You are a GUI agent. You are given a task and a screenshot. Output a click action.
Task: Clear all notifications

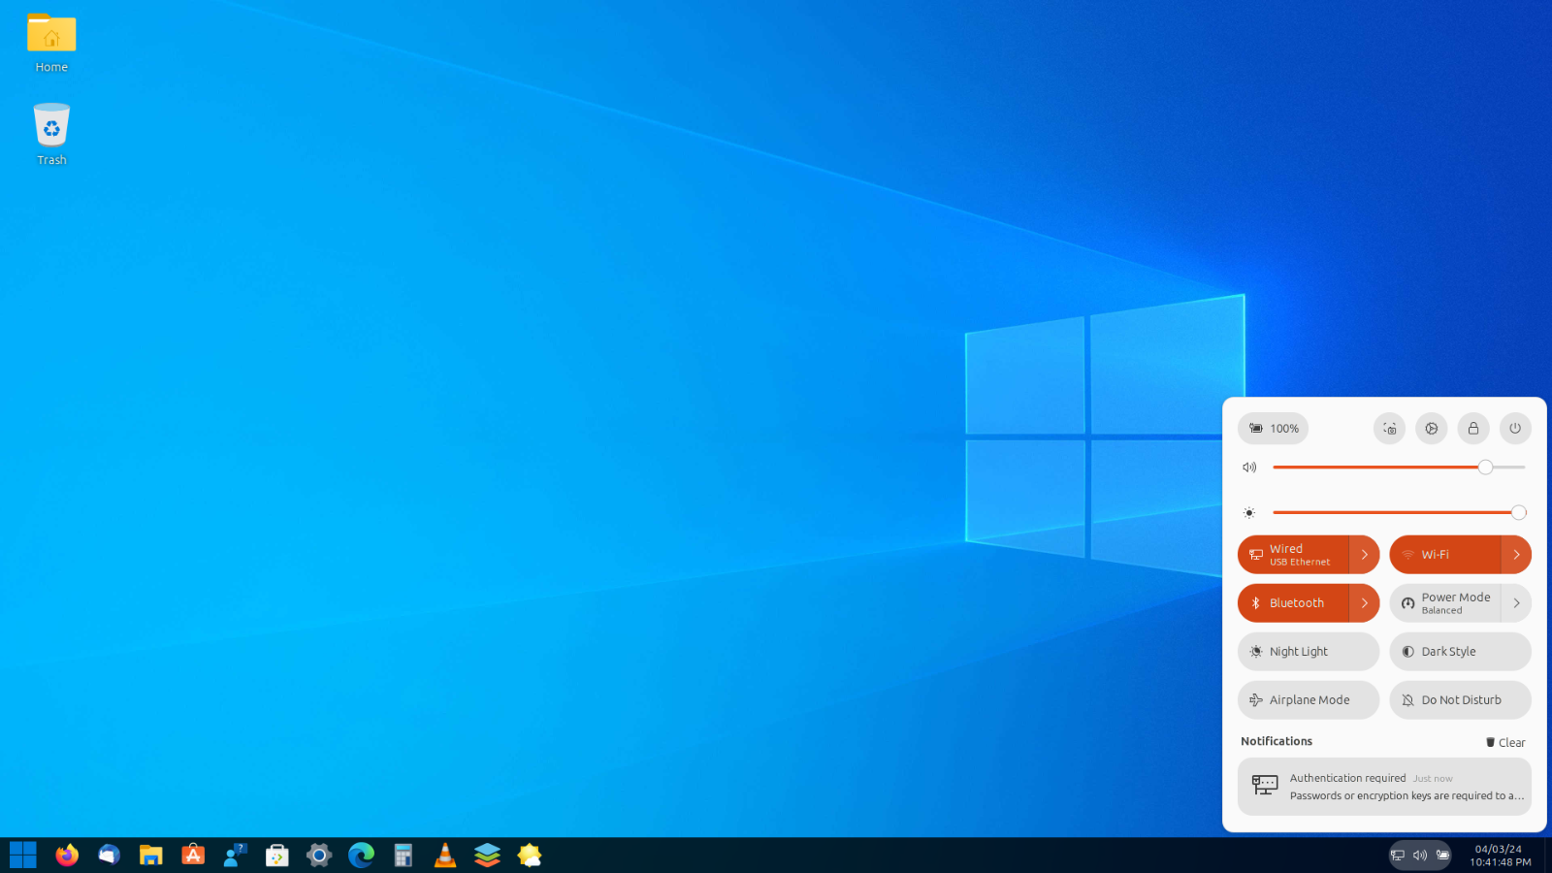coord(1504,741)
